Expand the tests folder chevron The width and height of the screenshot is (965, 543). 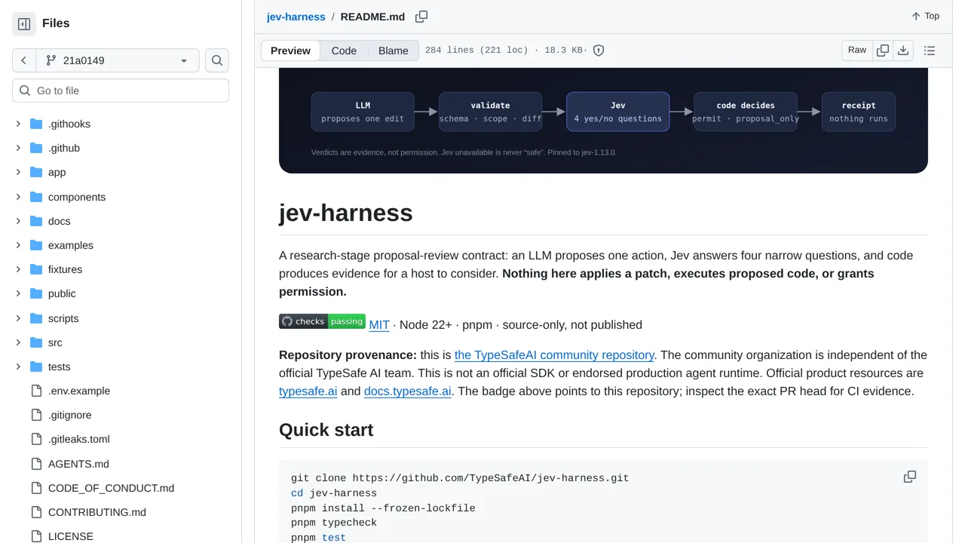tap(18, 367)
